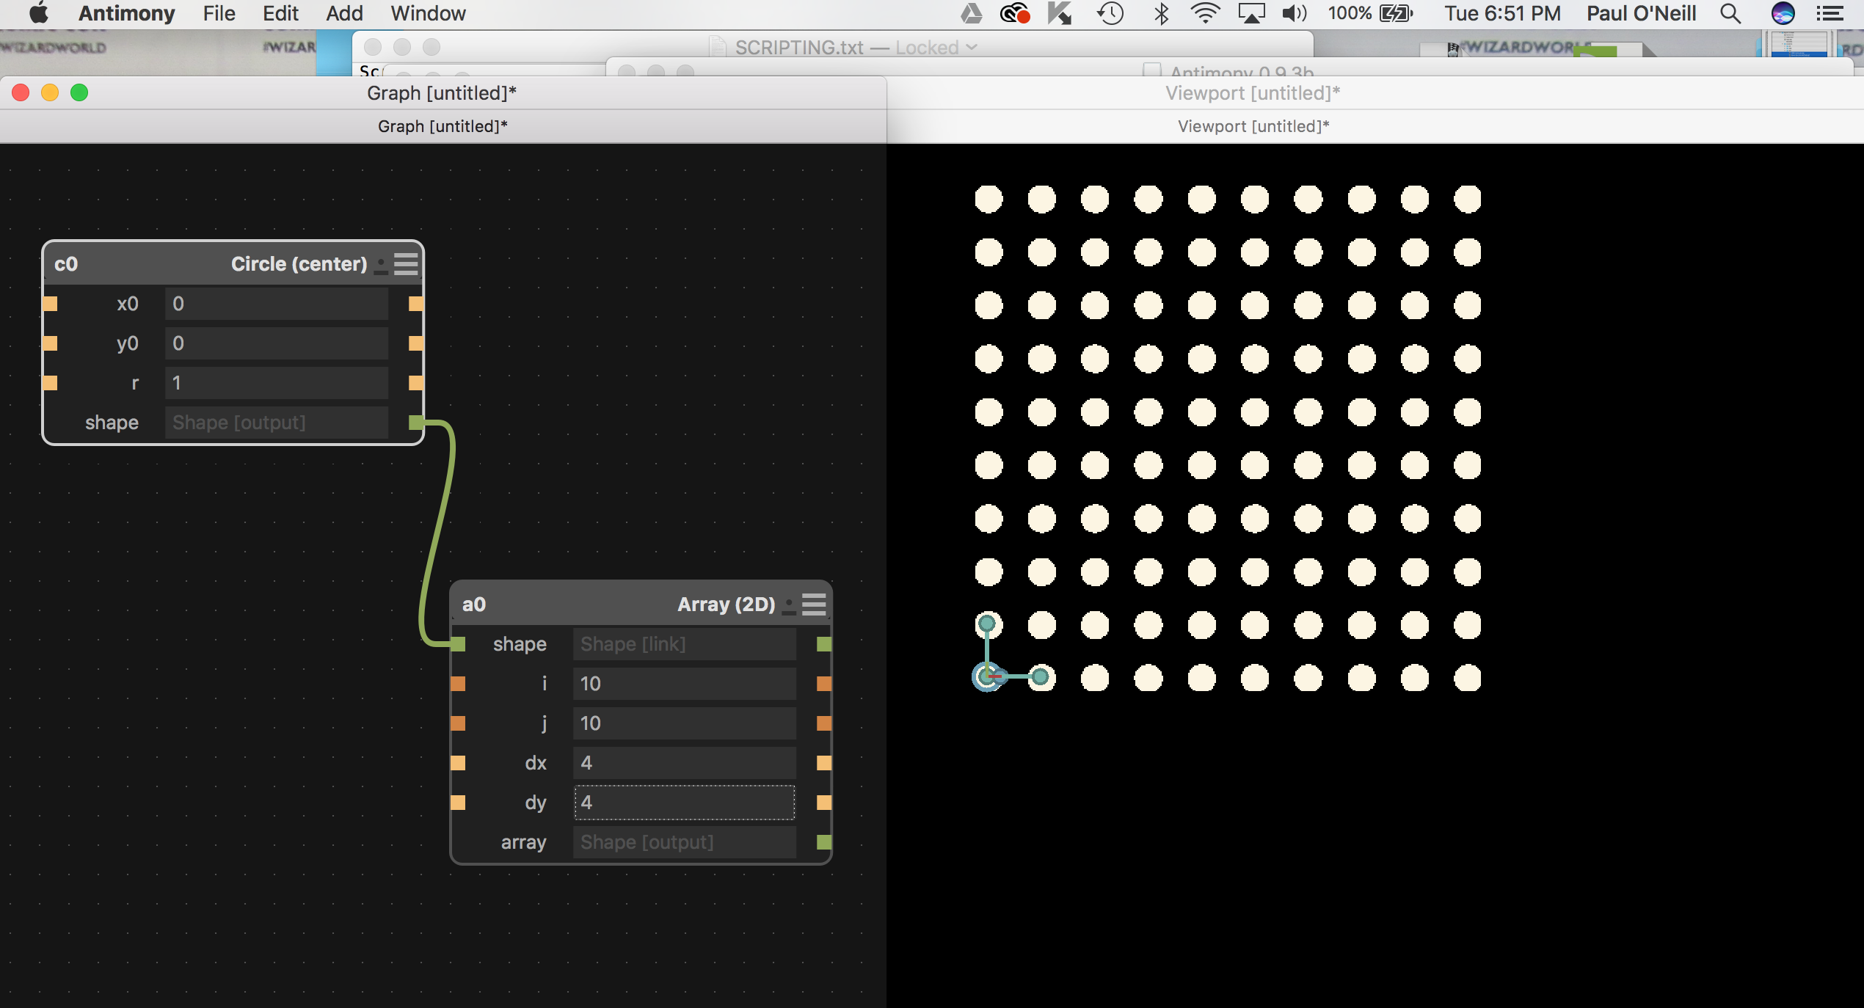Open a0 Array node hamburger menu icon

pyautogui.click(x=814, y=605)
